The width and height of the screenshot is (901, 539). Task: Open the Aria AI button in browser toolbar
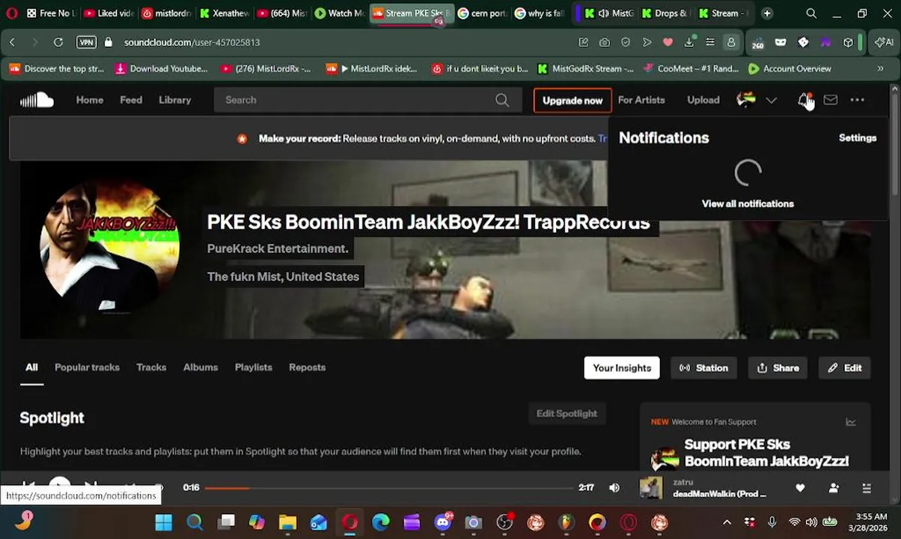884,43
